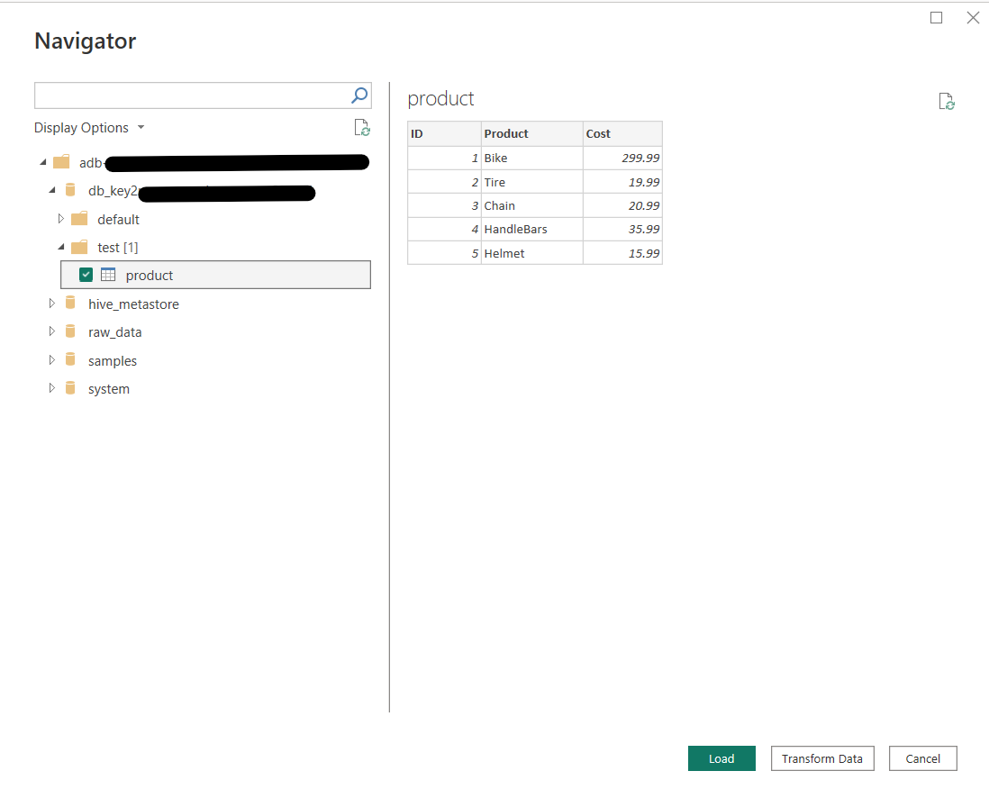Click into the Navigator search field

coord(191,95)
